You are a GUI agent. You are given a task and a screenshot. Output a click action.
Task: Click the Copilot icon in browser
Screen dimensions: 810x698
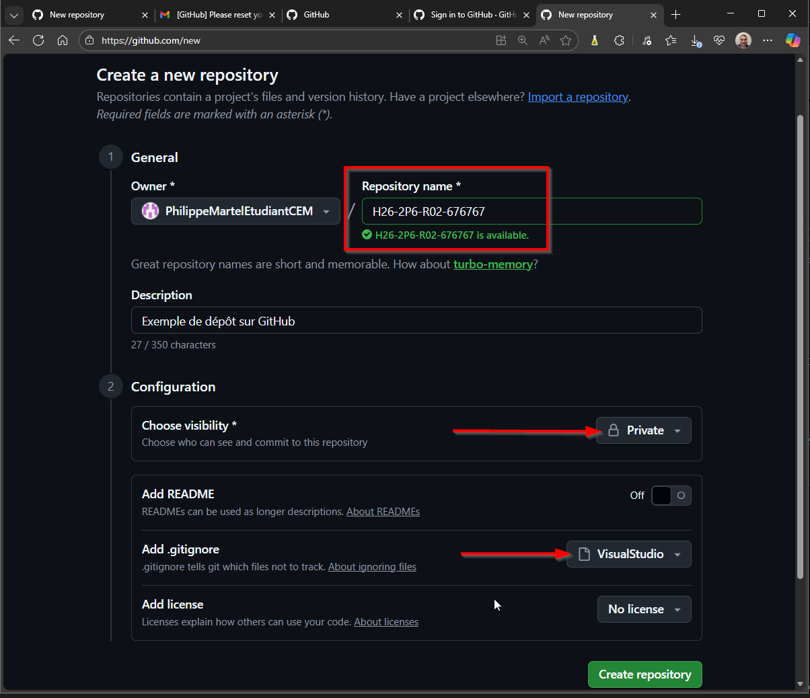793,40
